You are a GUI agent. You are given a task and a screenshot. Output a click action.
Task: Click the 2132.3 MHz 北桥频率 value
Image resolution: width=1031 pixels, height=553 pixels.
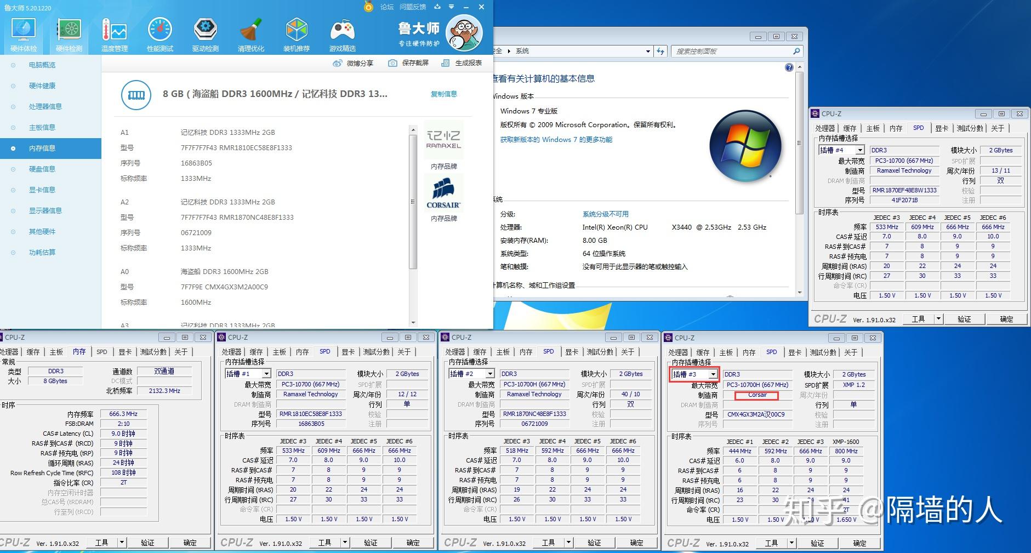(x=164, y=391)
